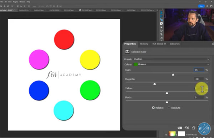Image resolution: width=214 pixels, height=138 pixels.
Task: Open the Colors Greens dropdown
Action: coord(171,64)
